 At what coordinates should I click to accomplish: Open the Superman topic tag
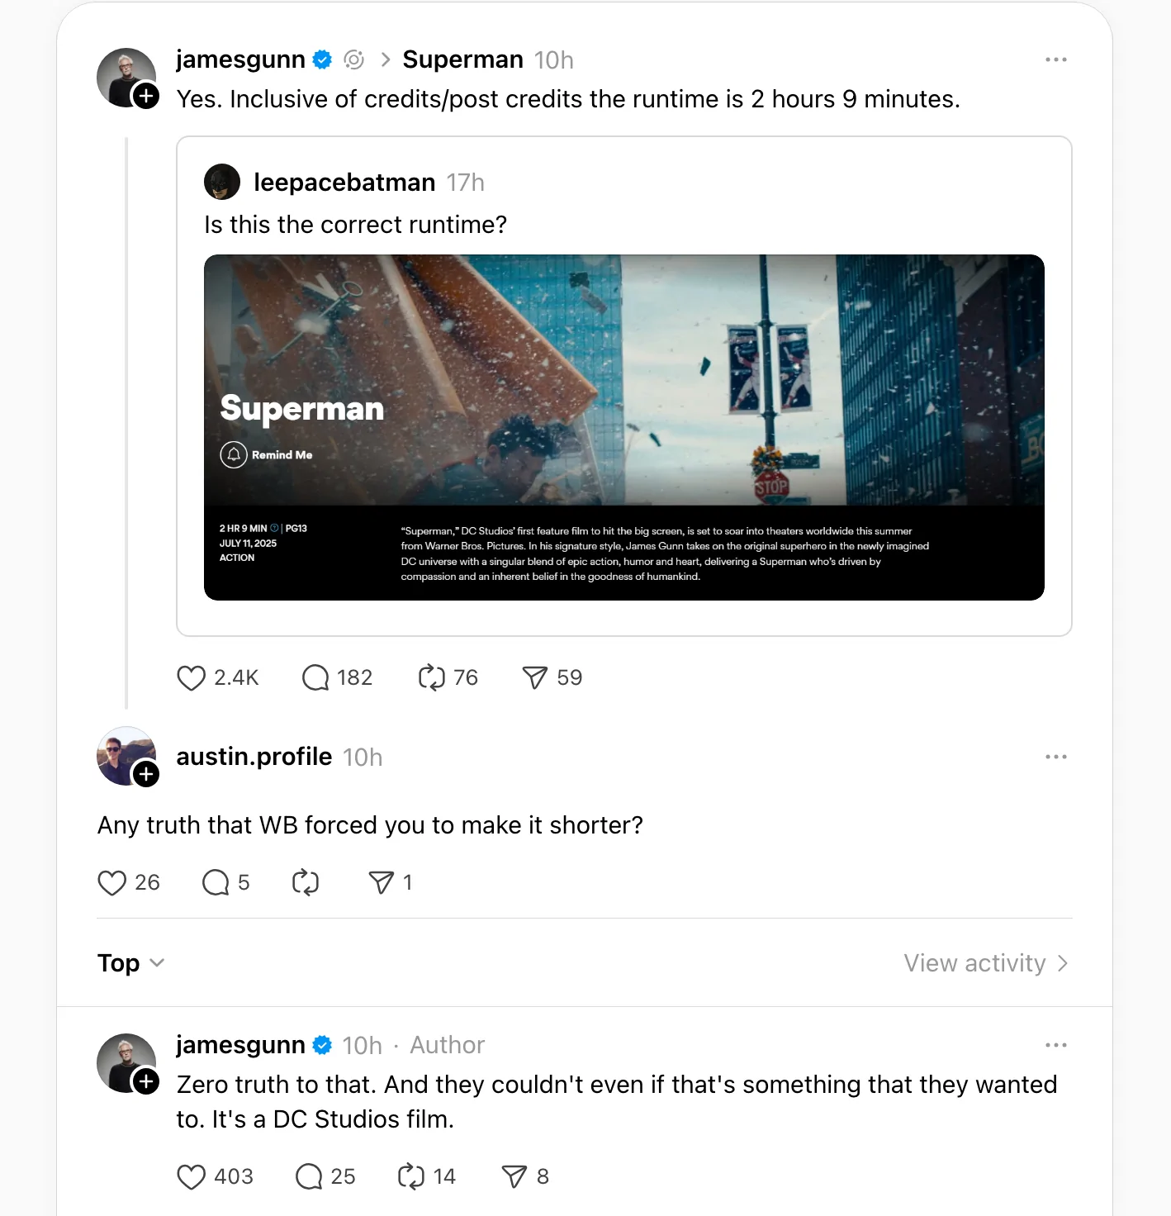coord(462,59)
